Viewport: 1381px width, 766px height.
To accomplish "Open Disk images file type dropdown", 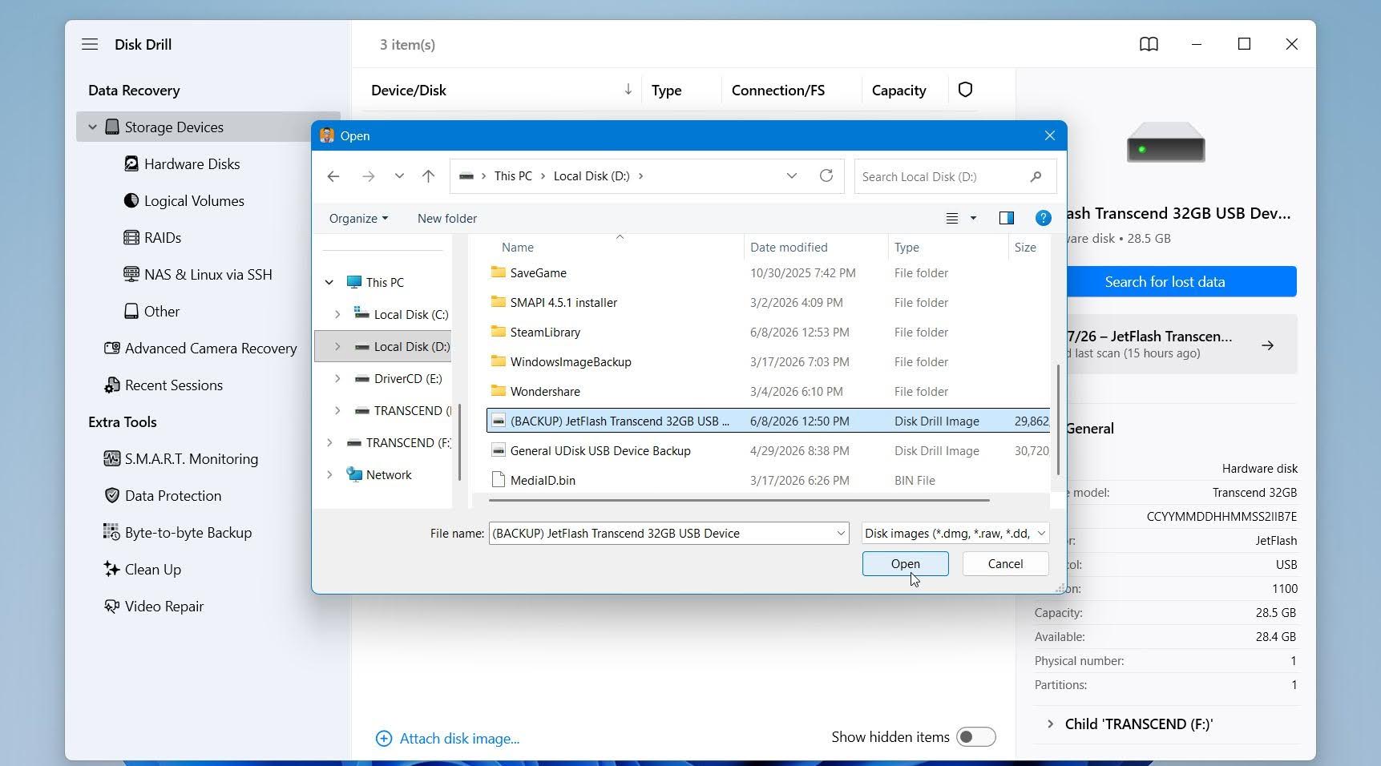I will 955,533.
